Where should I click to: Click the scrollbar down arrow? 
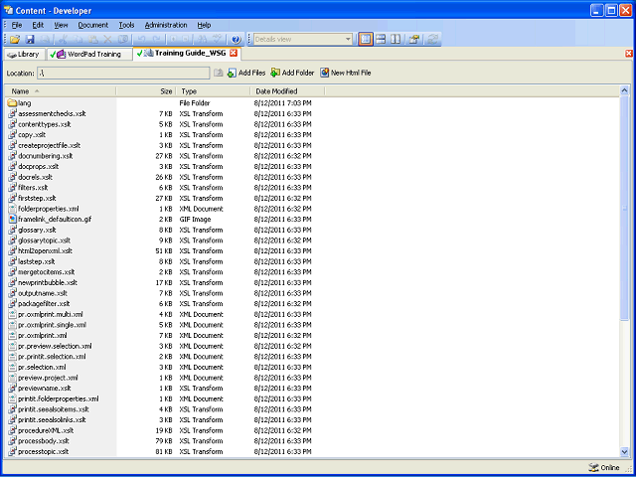click(624, 451)
